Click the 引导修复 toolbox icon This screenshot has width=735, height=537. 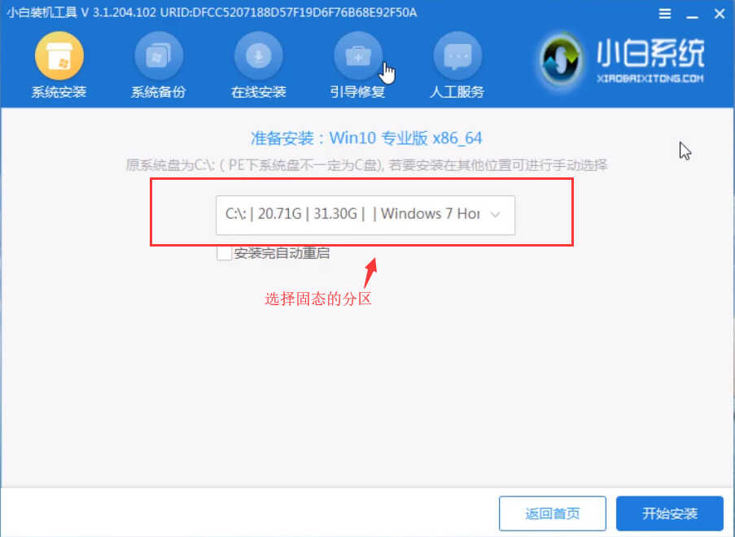point(358,55)
